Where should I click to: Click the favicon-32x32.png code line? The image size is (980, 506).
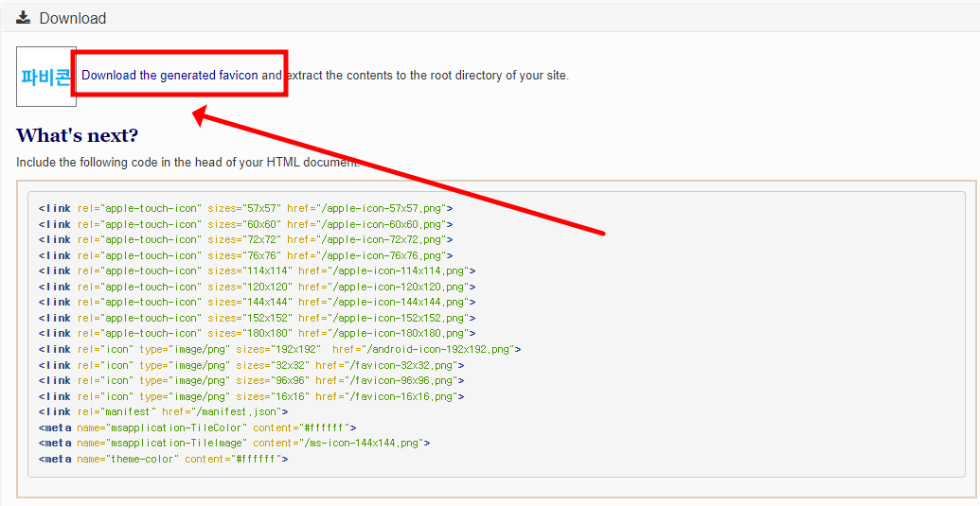tap(251, 365)
